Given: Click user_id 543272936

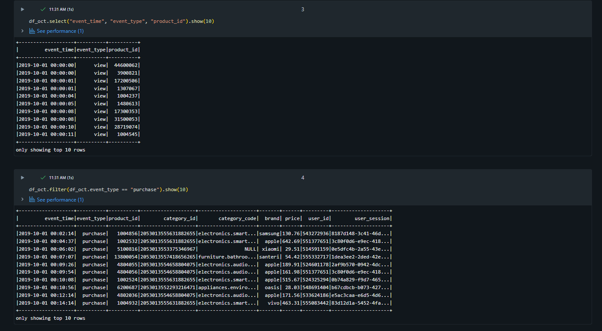Looking at the screenshot, I should 316,233.
